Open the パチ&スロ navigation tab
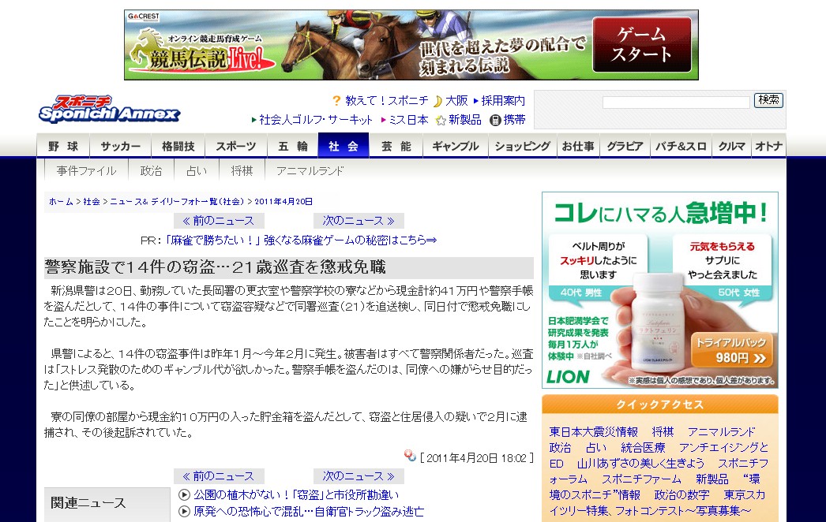Viewport: 826px width, 522px height. pyautogui.click(x=681, y=147)
